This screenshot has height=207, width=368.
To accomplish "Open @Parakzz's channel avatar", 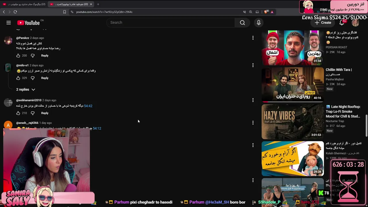I will (x=8, y=40).
